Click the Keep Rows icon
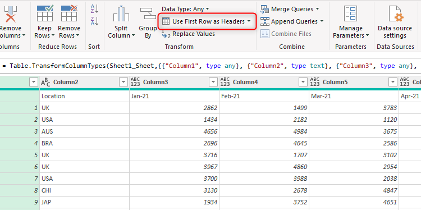 [44, 13]
